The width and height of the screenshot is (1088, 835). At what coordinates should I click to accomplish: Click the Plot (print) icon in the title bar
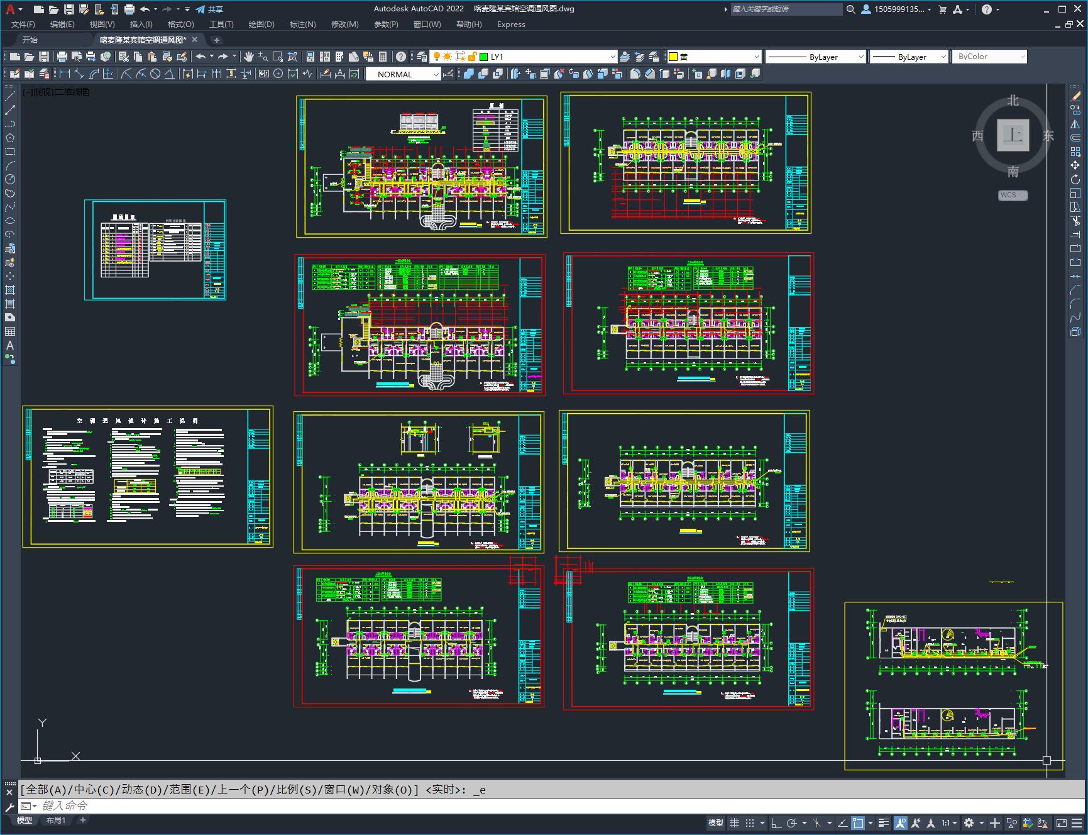pyautogui.click(x=129, y=9)
